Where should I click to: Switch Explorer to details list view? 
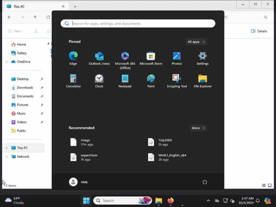[x=264, y=185]
